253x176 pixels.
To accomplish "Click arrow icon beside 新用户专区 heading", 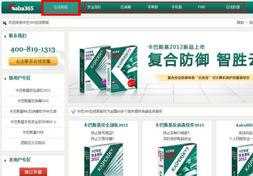I will click(5, 78).
